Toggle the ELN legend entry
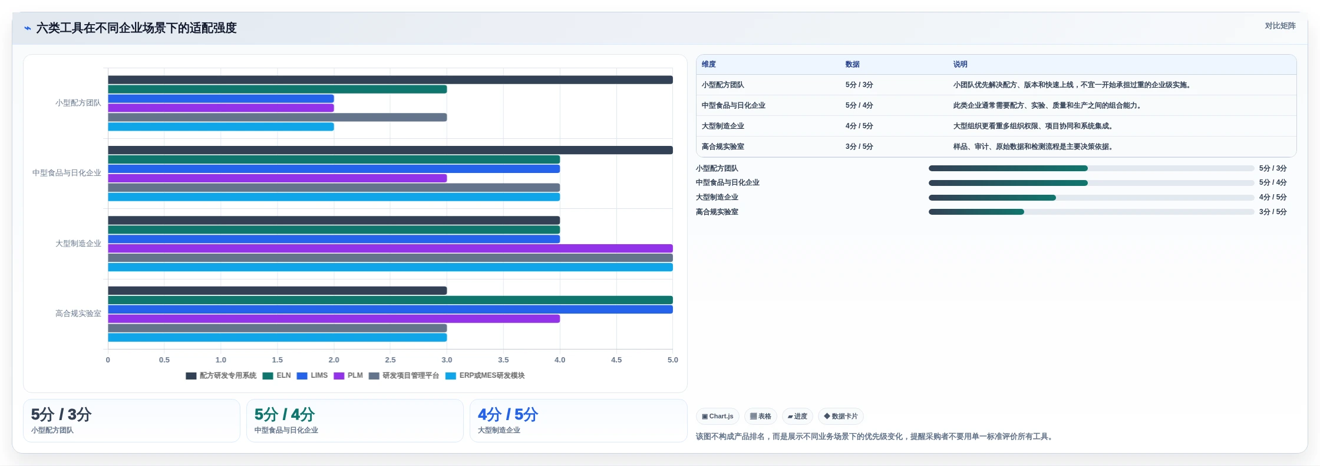The width and height of the screenshot is (1320, 466). tap(277, 376)
